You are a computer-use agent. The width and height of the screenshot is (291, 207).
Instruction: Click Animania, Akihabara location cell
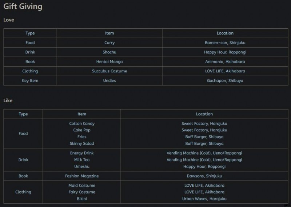point(225,62)
